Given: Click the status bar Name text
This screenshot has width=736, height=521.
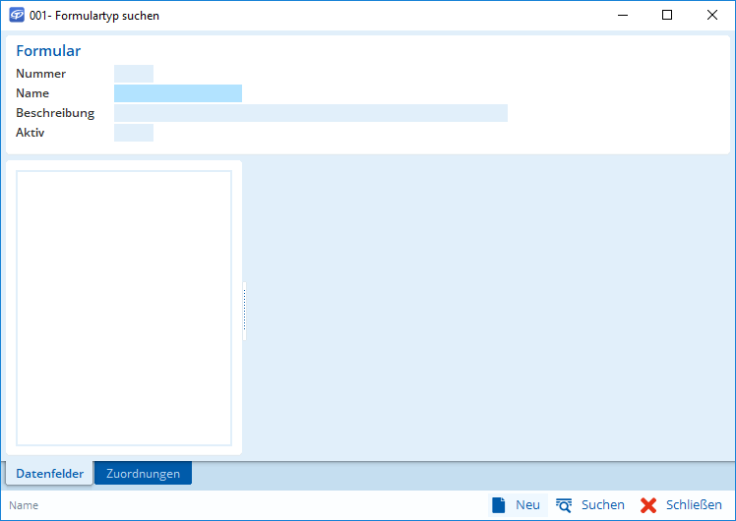Looking at the screenshot, I should click(x=24, y=505).
